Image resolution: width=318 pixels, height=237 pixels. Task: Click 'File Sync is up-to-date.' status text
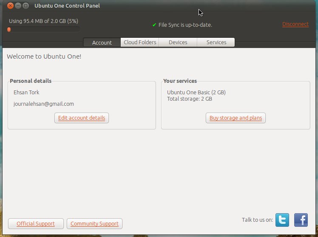click(x=185, y=25)
